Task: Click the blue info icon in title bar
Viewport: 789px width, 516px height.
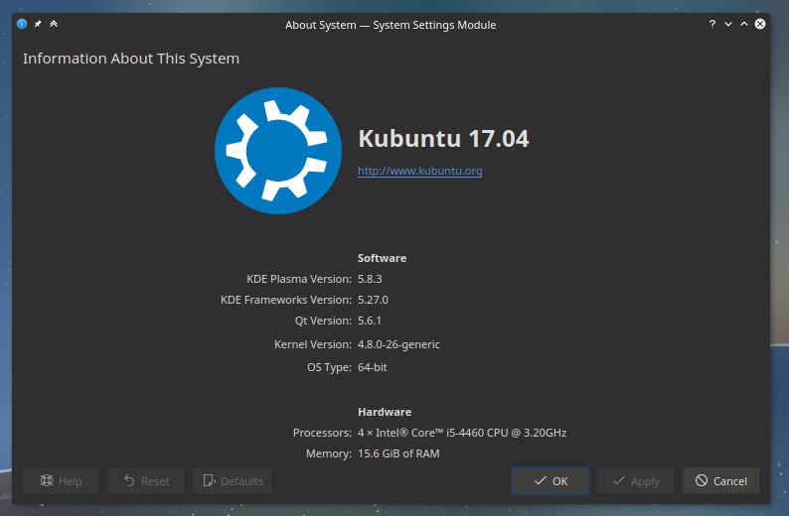Action: pos(22,24)
